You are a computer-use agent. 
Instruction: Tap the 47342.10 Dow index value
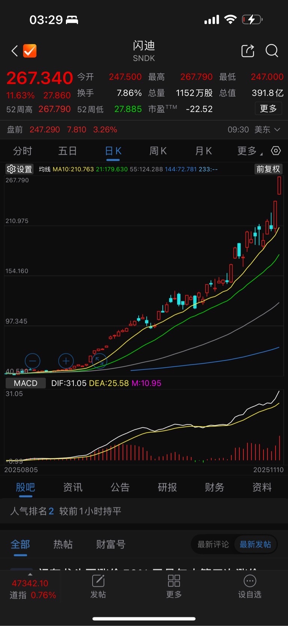pos(30,584)
